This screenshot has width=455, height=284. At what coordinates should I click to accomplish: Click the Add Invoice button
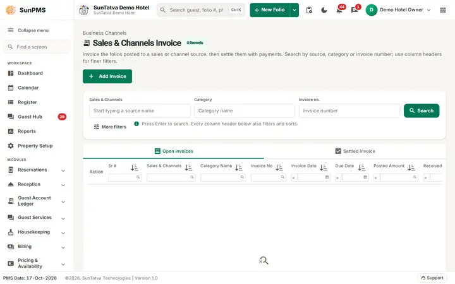point(107,76)
